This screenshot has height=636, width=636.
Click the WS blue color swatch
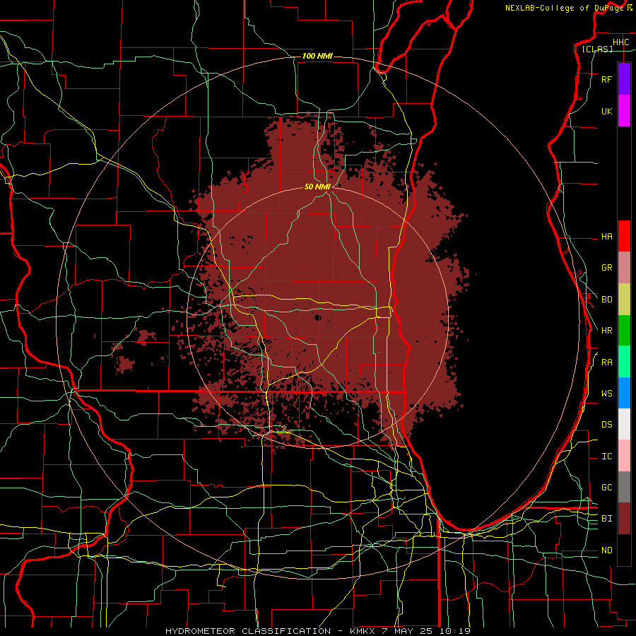[x=624, y=393]
